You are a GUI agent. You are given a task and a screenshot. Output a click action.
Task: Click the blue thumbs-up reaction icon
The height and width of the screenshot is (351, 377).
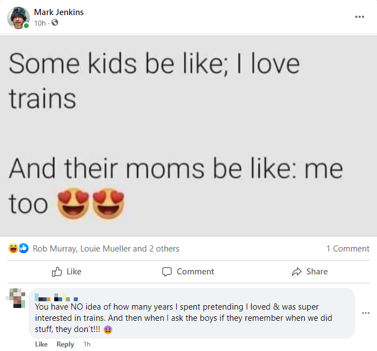[23, 249]
